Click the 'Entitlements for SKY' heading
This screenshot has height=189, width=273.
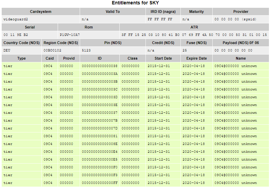[135, 3]
